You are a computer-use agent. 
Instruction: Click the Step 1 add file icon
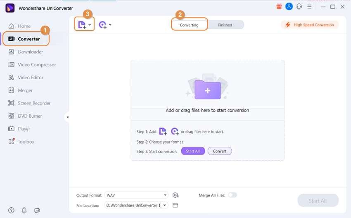(x=163, y=131)
